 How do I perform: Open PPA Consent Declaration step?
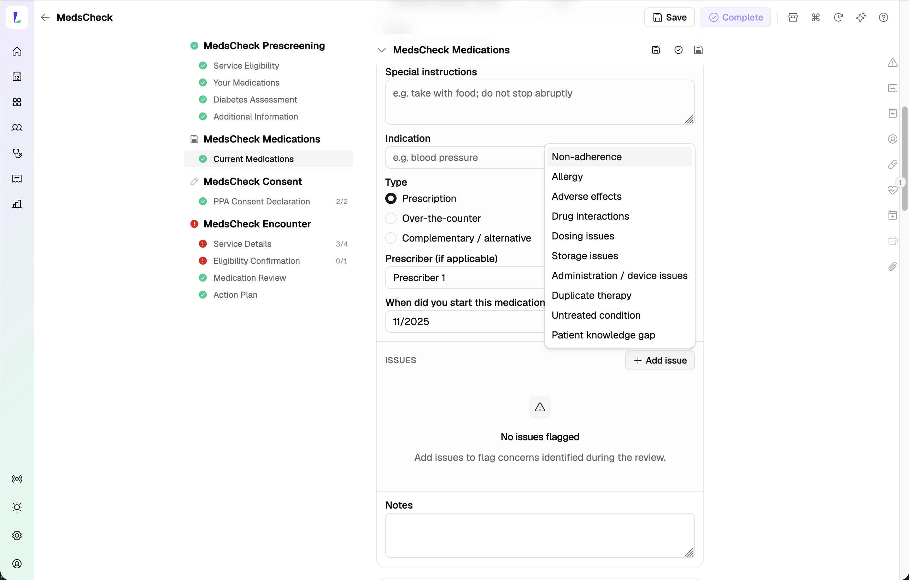coord(268,201)
